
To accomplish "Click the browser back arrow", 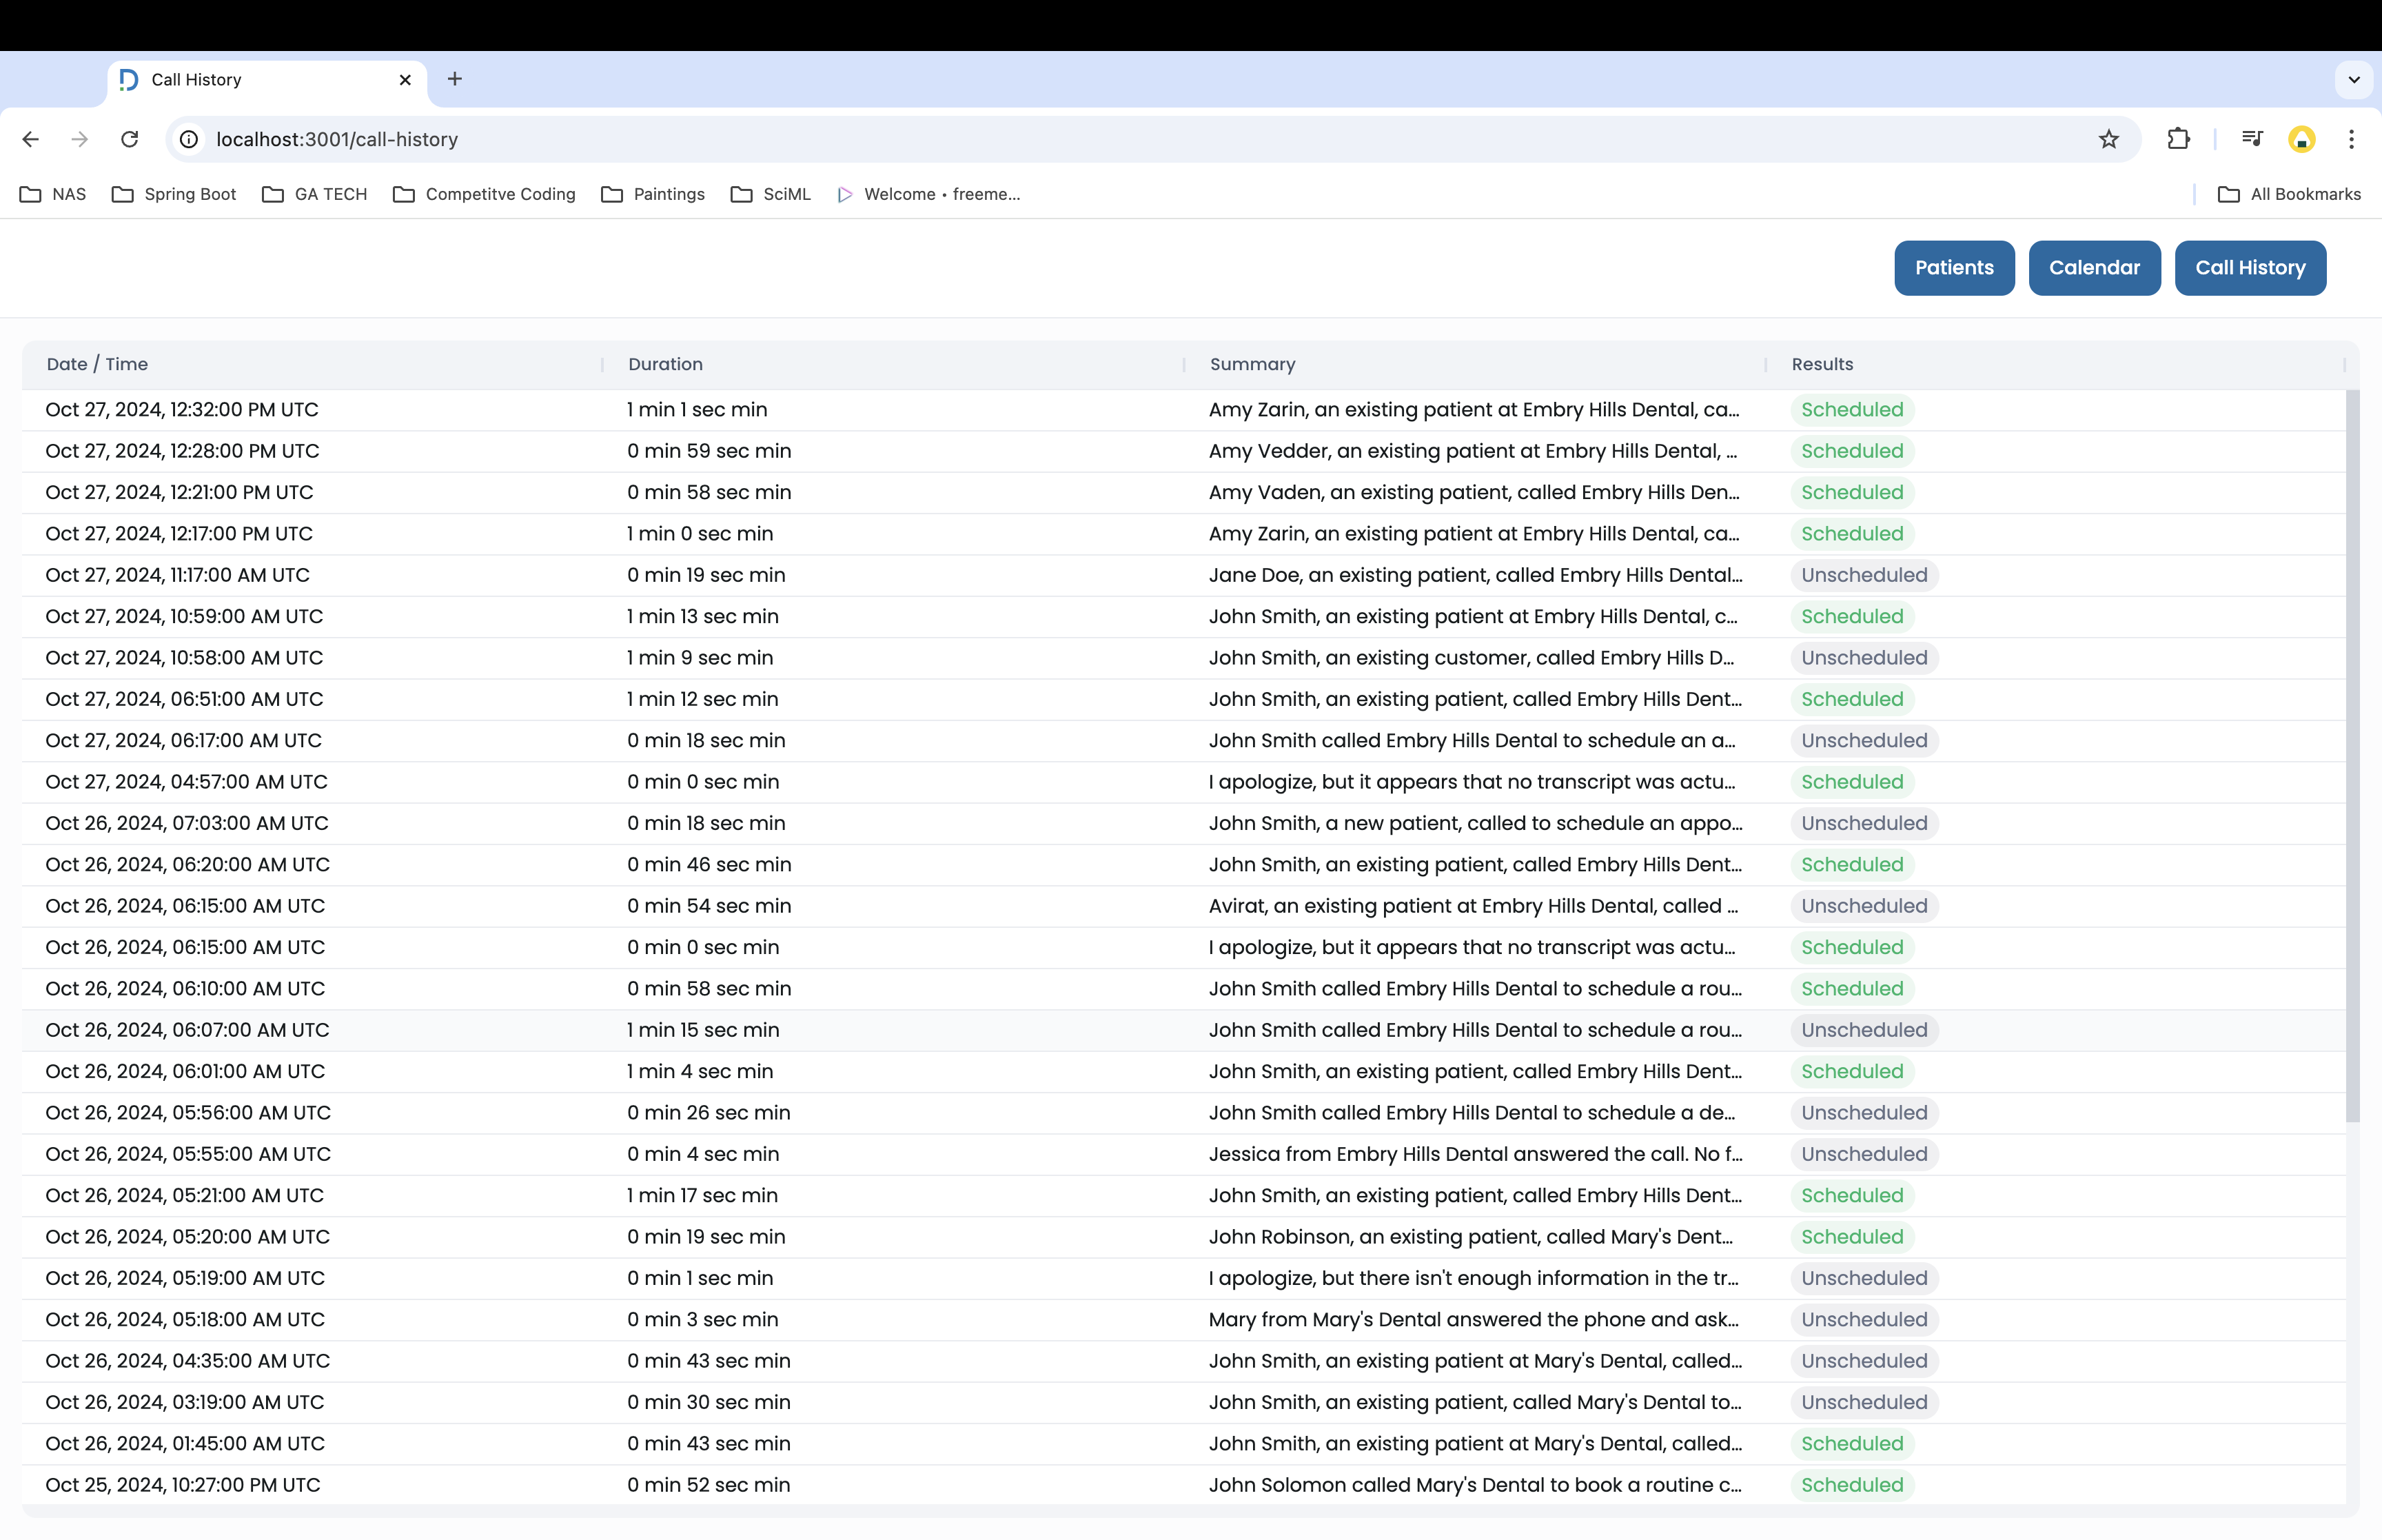I will pos(31,139).
